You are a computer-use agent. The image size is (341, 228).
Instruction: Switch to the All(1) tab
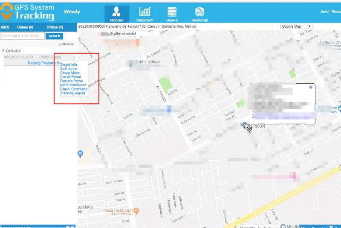coord(5,27)
